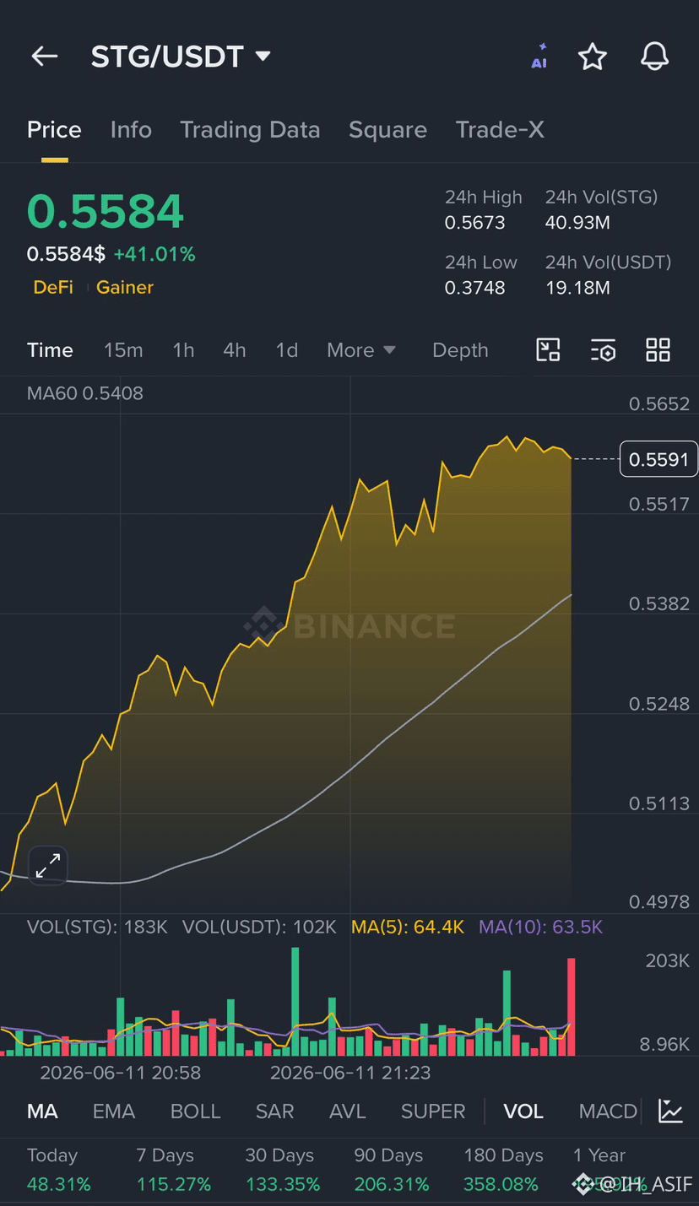This screenshot has width=699, height=1206.
Task: Add STG/USDT to favorites with star
Action: click(593, 57)
